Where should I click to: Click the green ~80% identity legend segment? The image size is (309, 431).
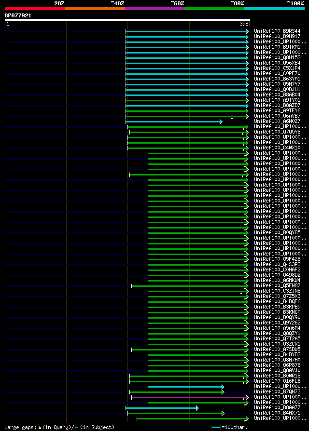click(214, 9)
